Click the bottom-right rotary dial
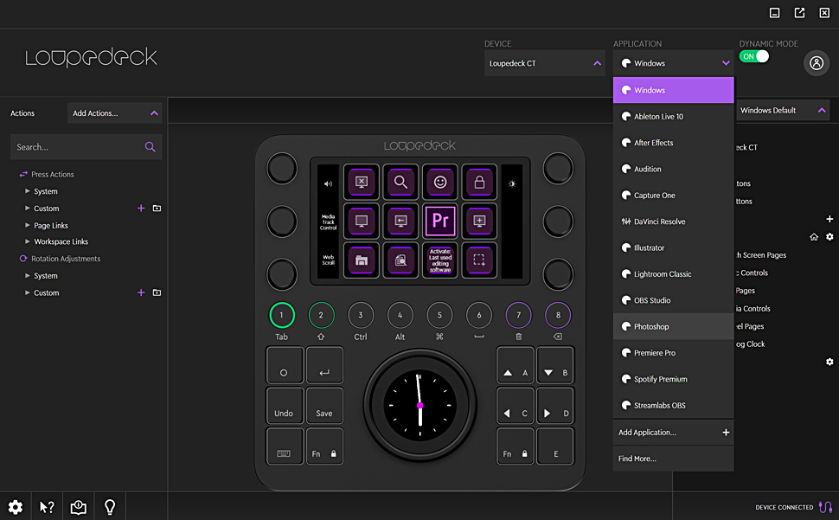Image resolution: width=839 pixels, height=520 pixels. tap(558, 274)
